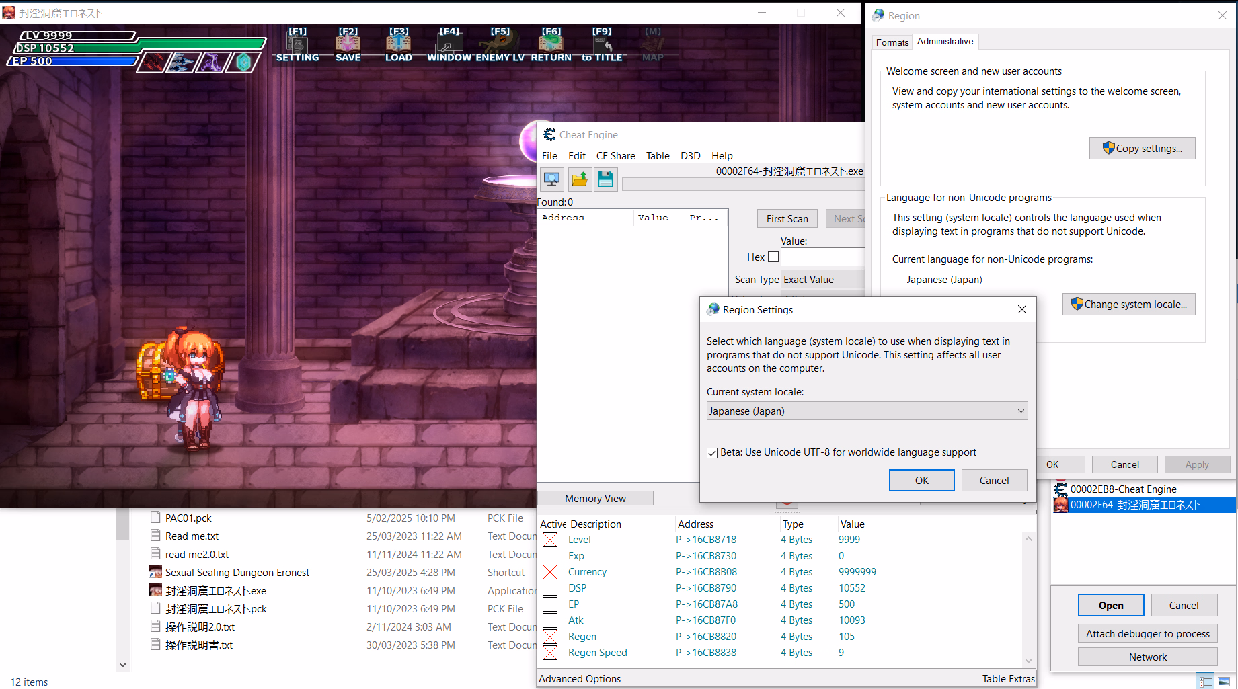Click file explorer scroll down arrow
The image size is (1238, 689).
(122, 665)
